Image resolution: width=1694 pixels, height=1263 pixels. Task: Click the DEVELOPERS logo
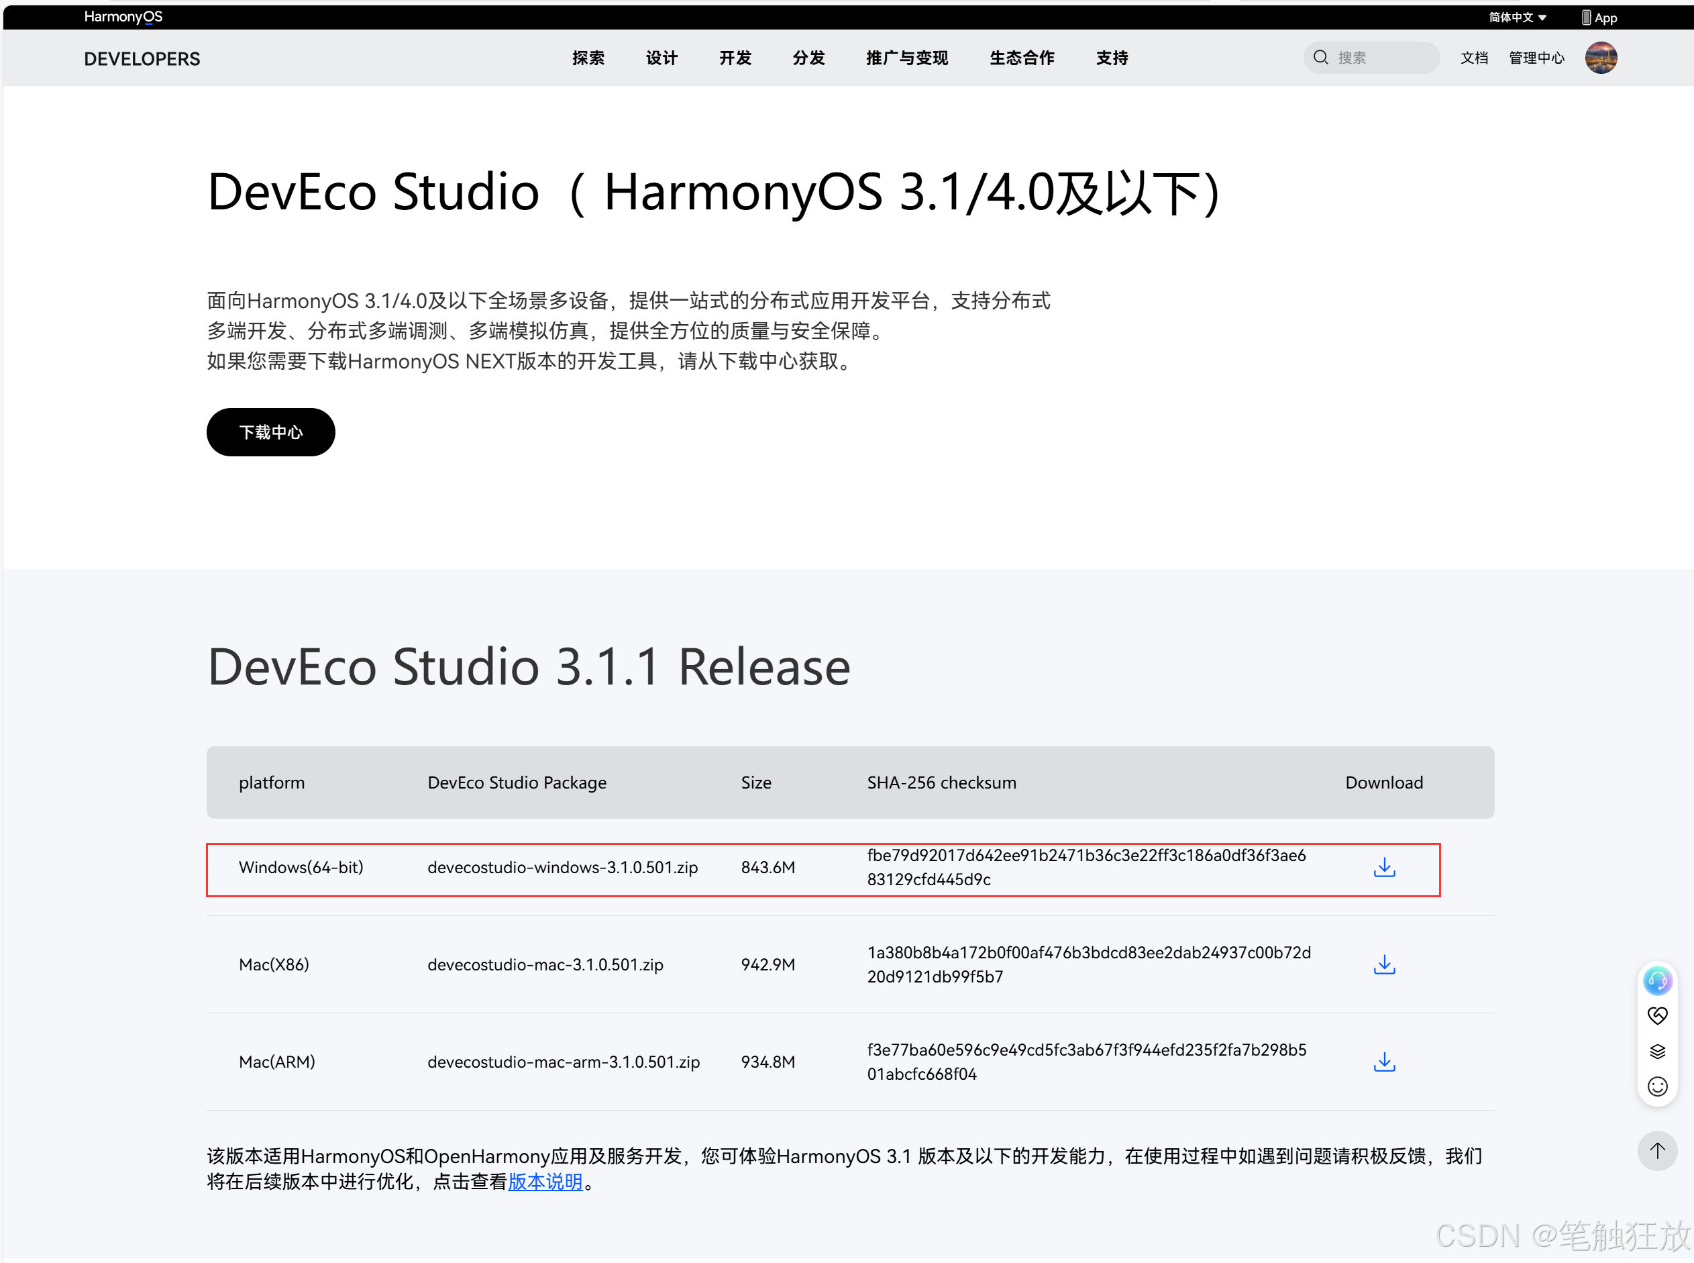click(x=142, y=59)
